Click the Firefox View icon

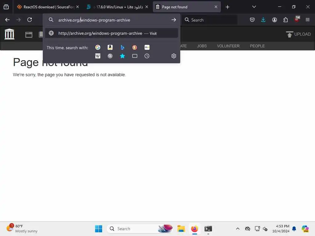tap(6, 7)
